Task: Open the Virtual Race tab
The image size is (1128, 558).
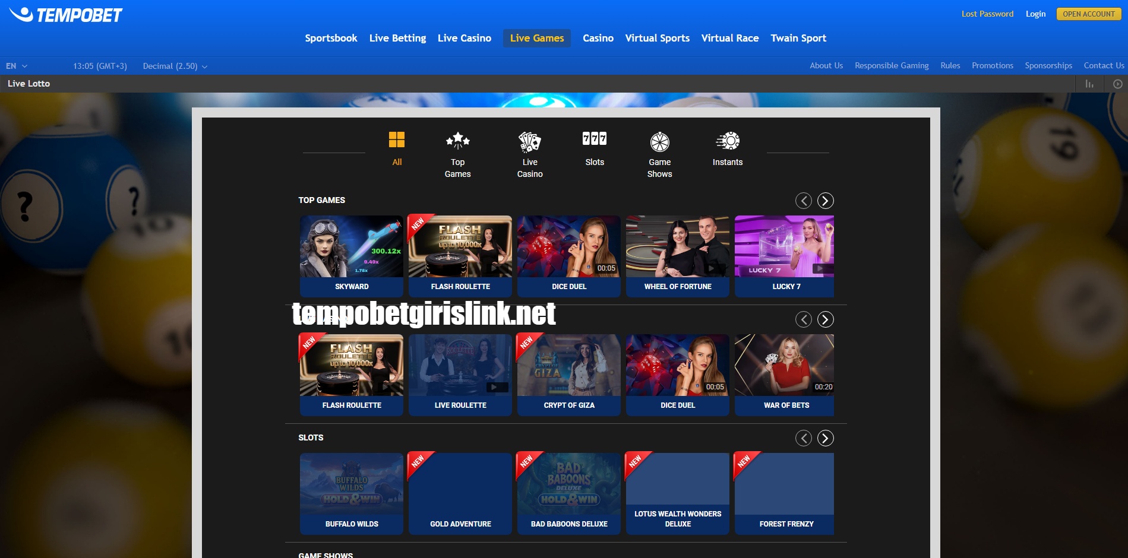Action: pos(730,38)
